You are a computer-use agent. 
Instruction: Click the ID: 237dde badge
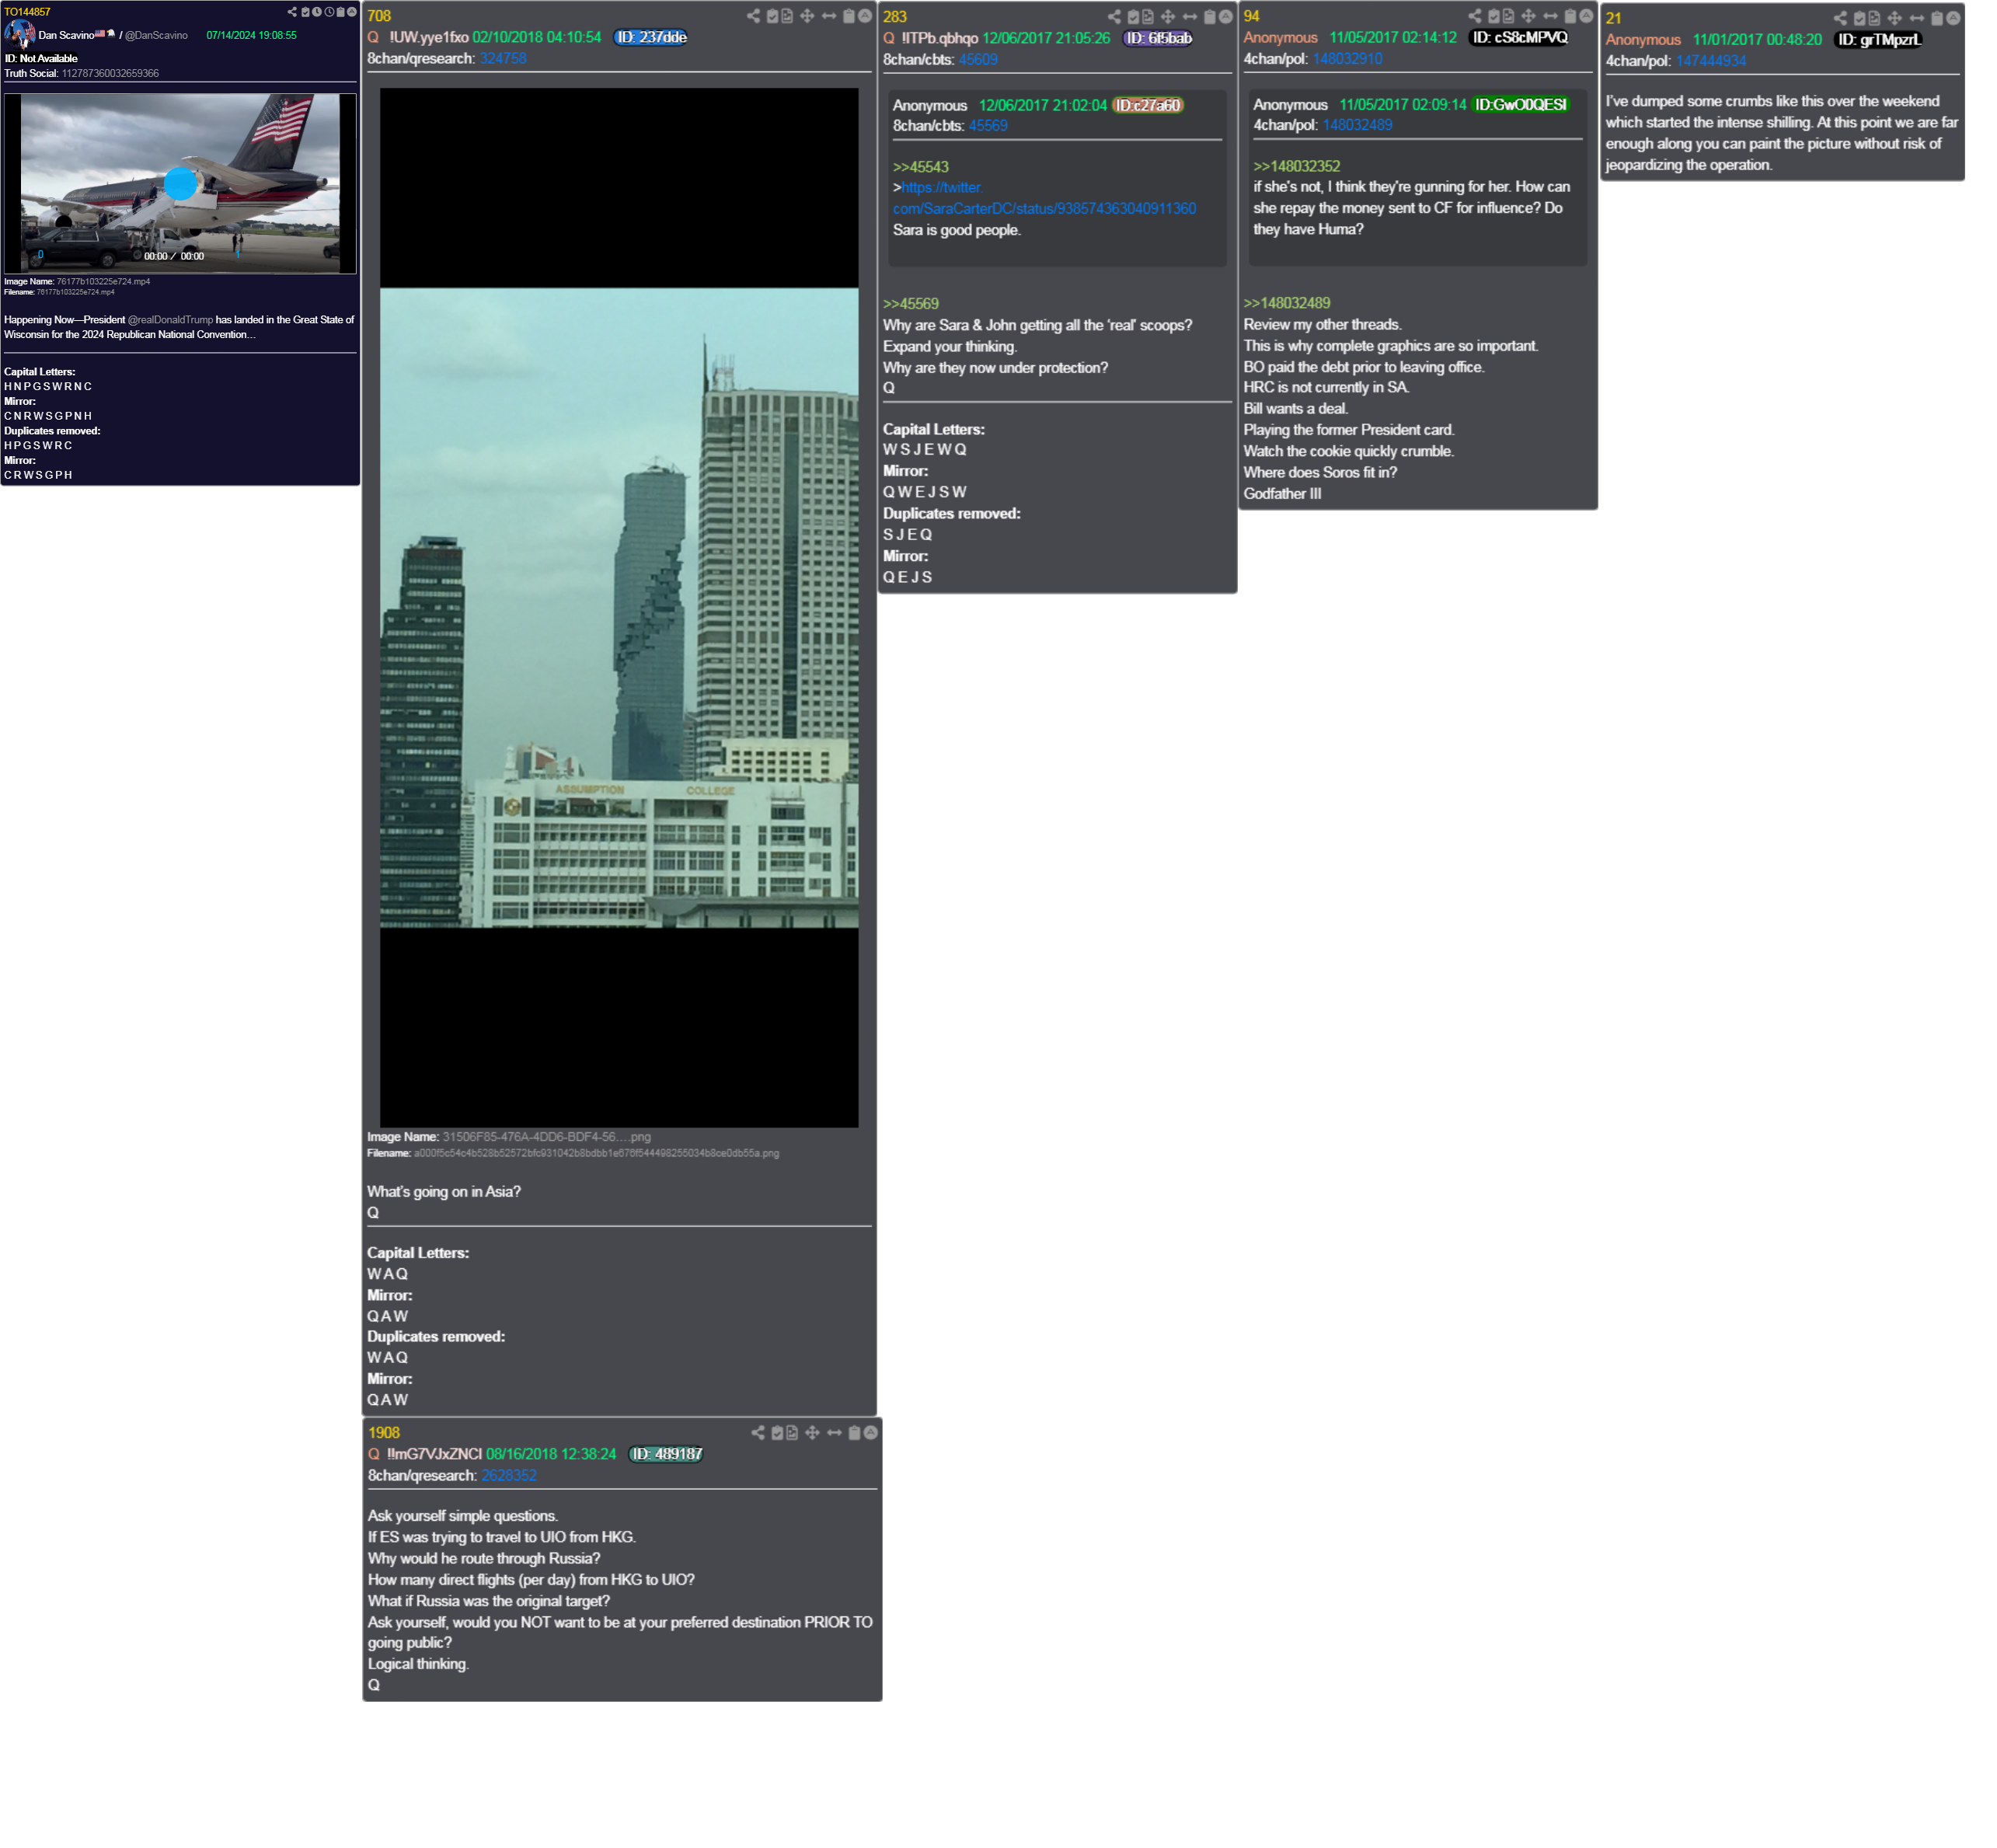point(650,37)
